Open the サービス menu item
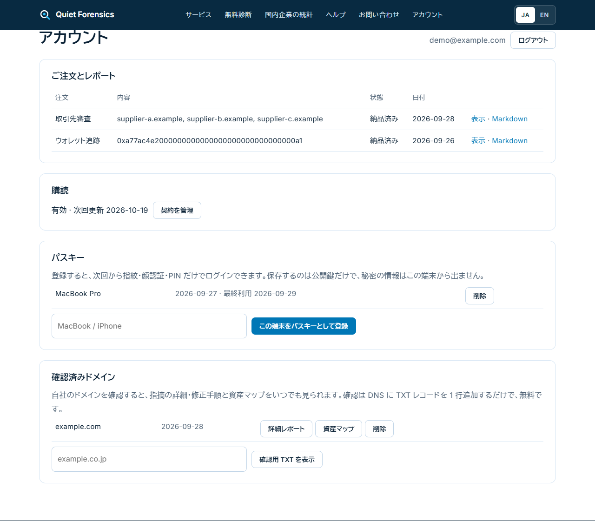 pos(198,15)
